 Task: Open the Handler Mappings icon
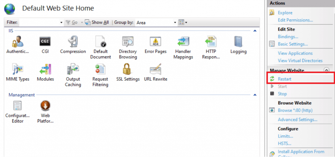tap(183, 43)
